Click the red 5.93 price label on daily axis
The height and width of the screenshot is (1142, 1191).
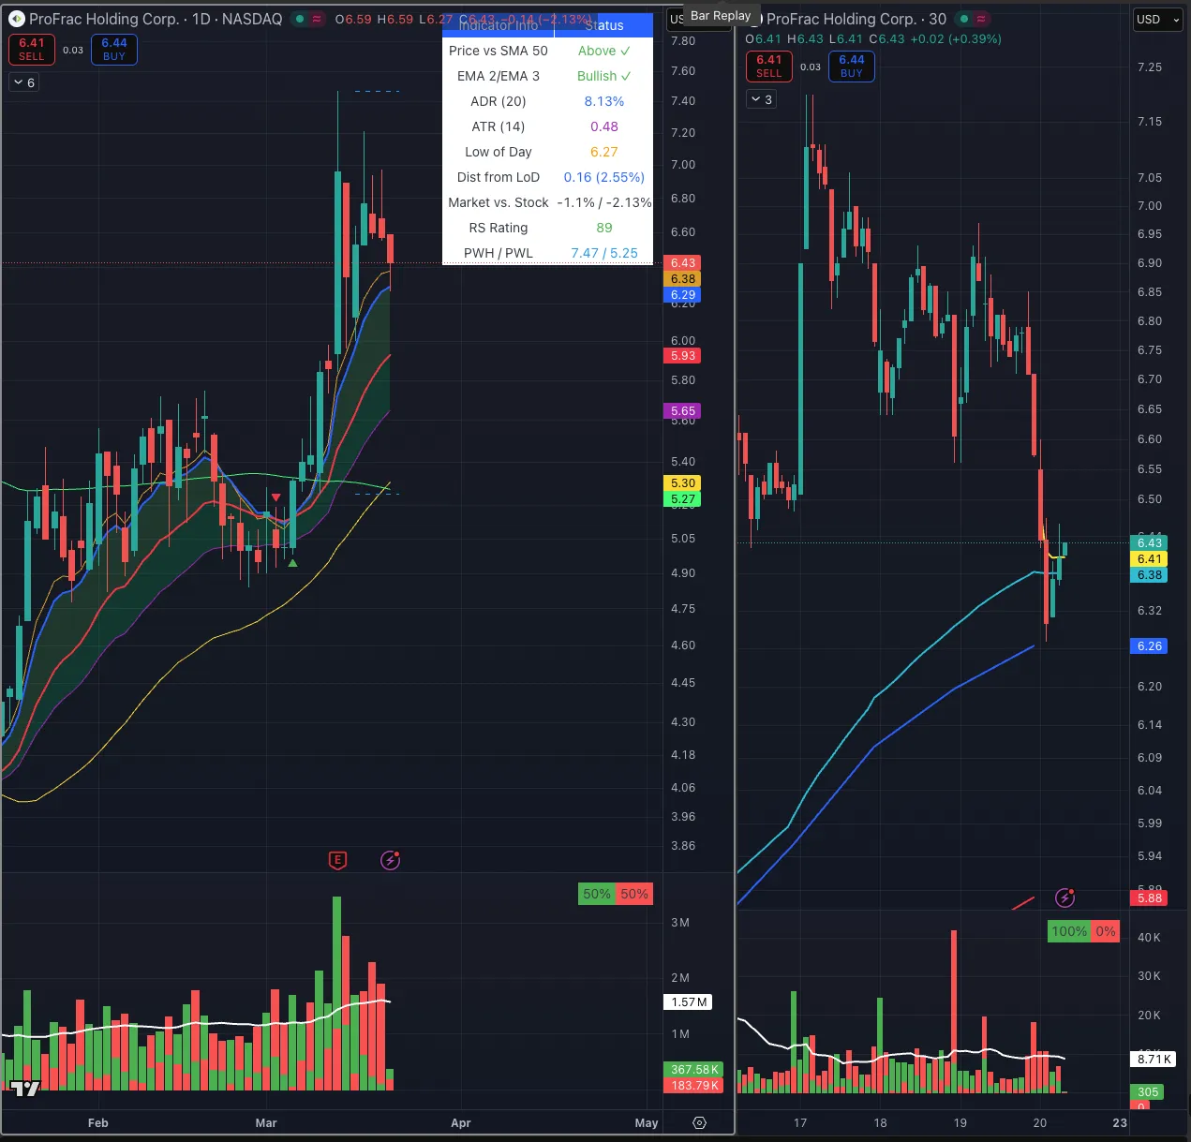click(683, 356)
